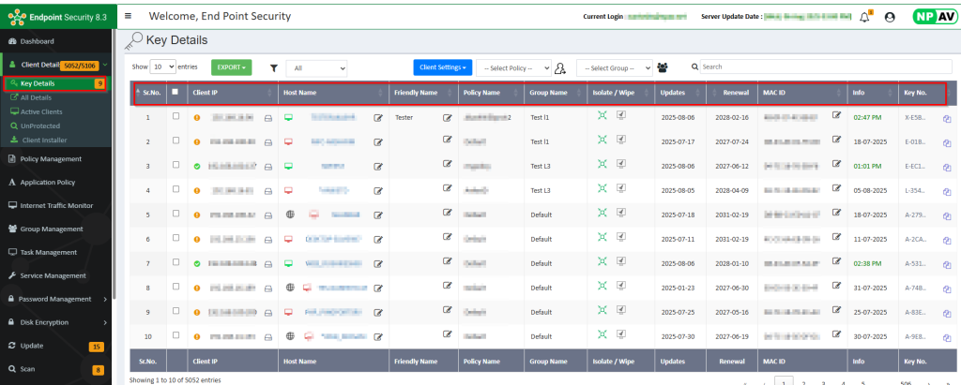961x385 pixels.
Task: Open the user profile icon in header
Action: [x=890, y=17]
